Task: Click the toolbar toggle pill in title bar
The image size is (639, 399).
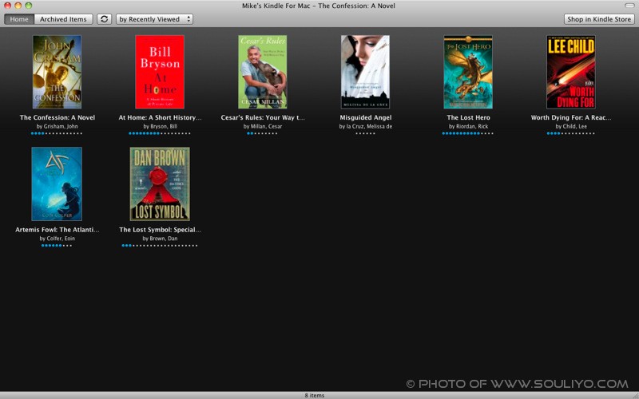Action: click(629, 6)
